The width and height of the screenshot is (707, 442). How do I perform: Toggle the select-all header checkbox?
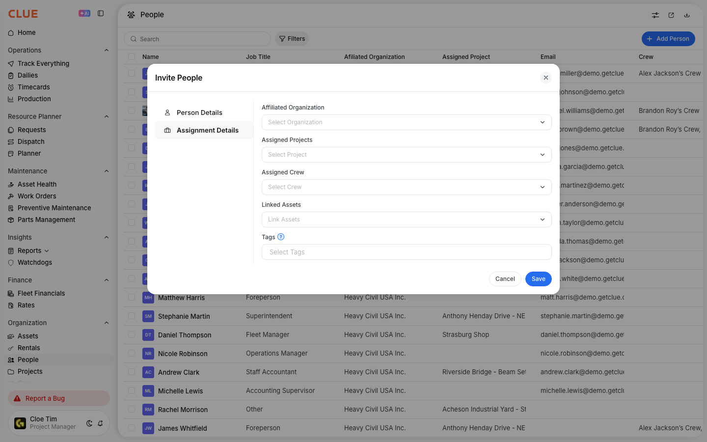[x=132, y=56]
